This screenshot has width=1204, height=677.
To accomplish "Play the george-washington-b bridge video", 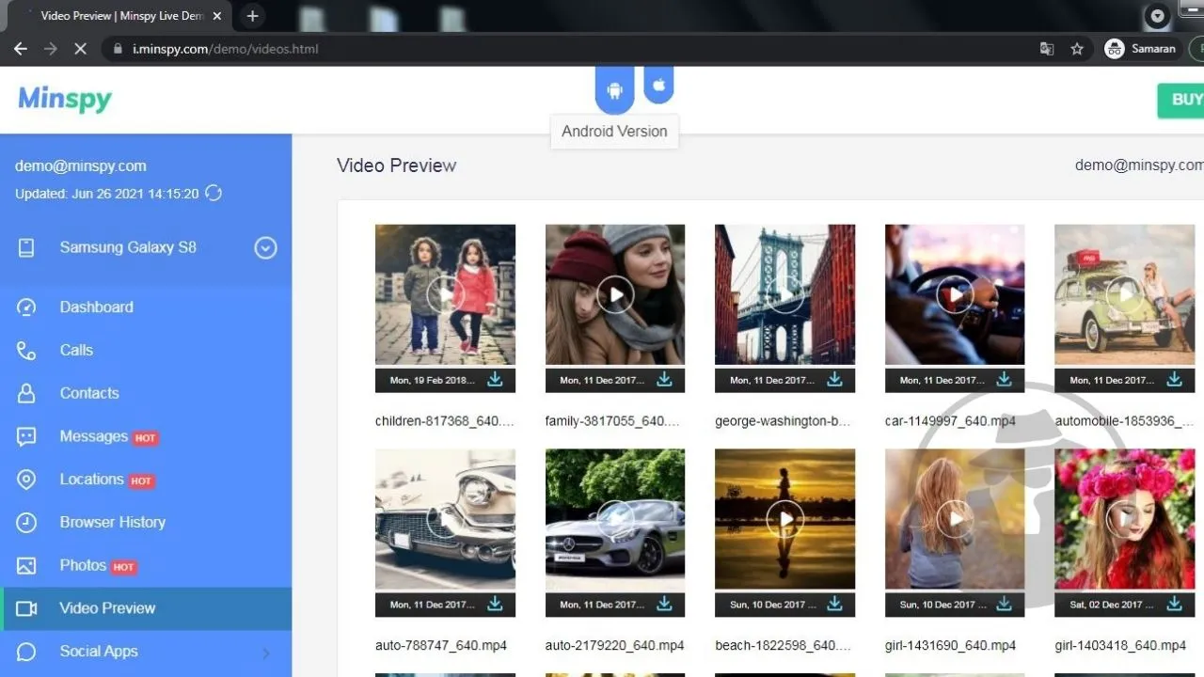I will 785,294.
